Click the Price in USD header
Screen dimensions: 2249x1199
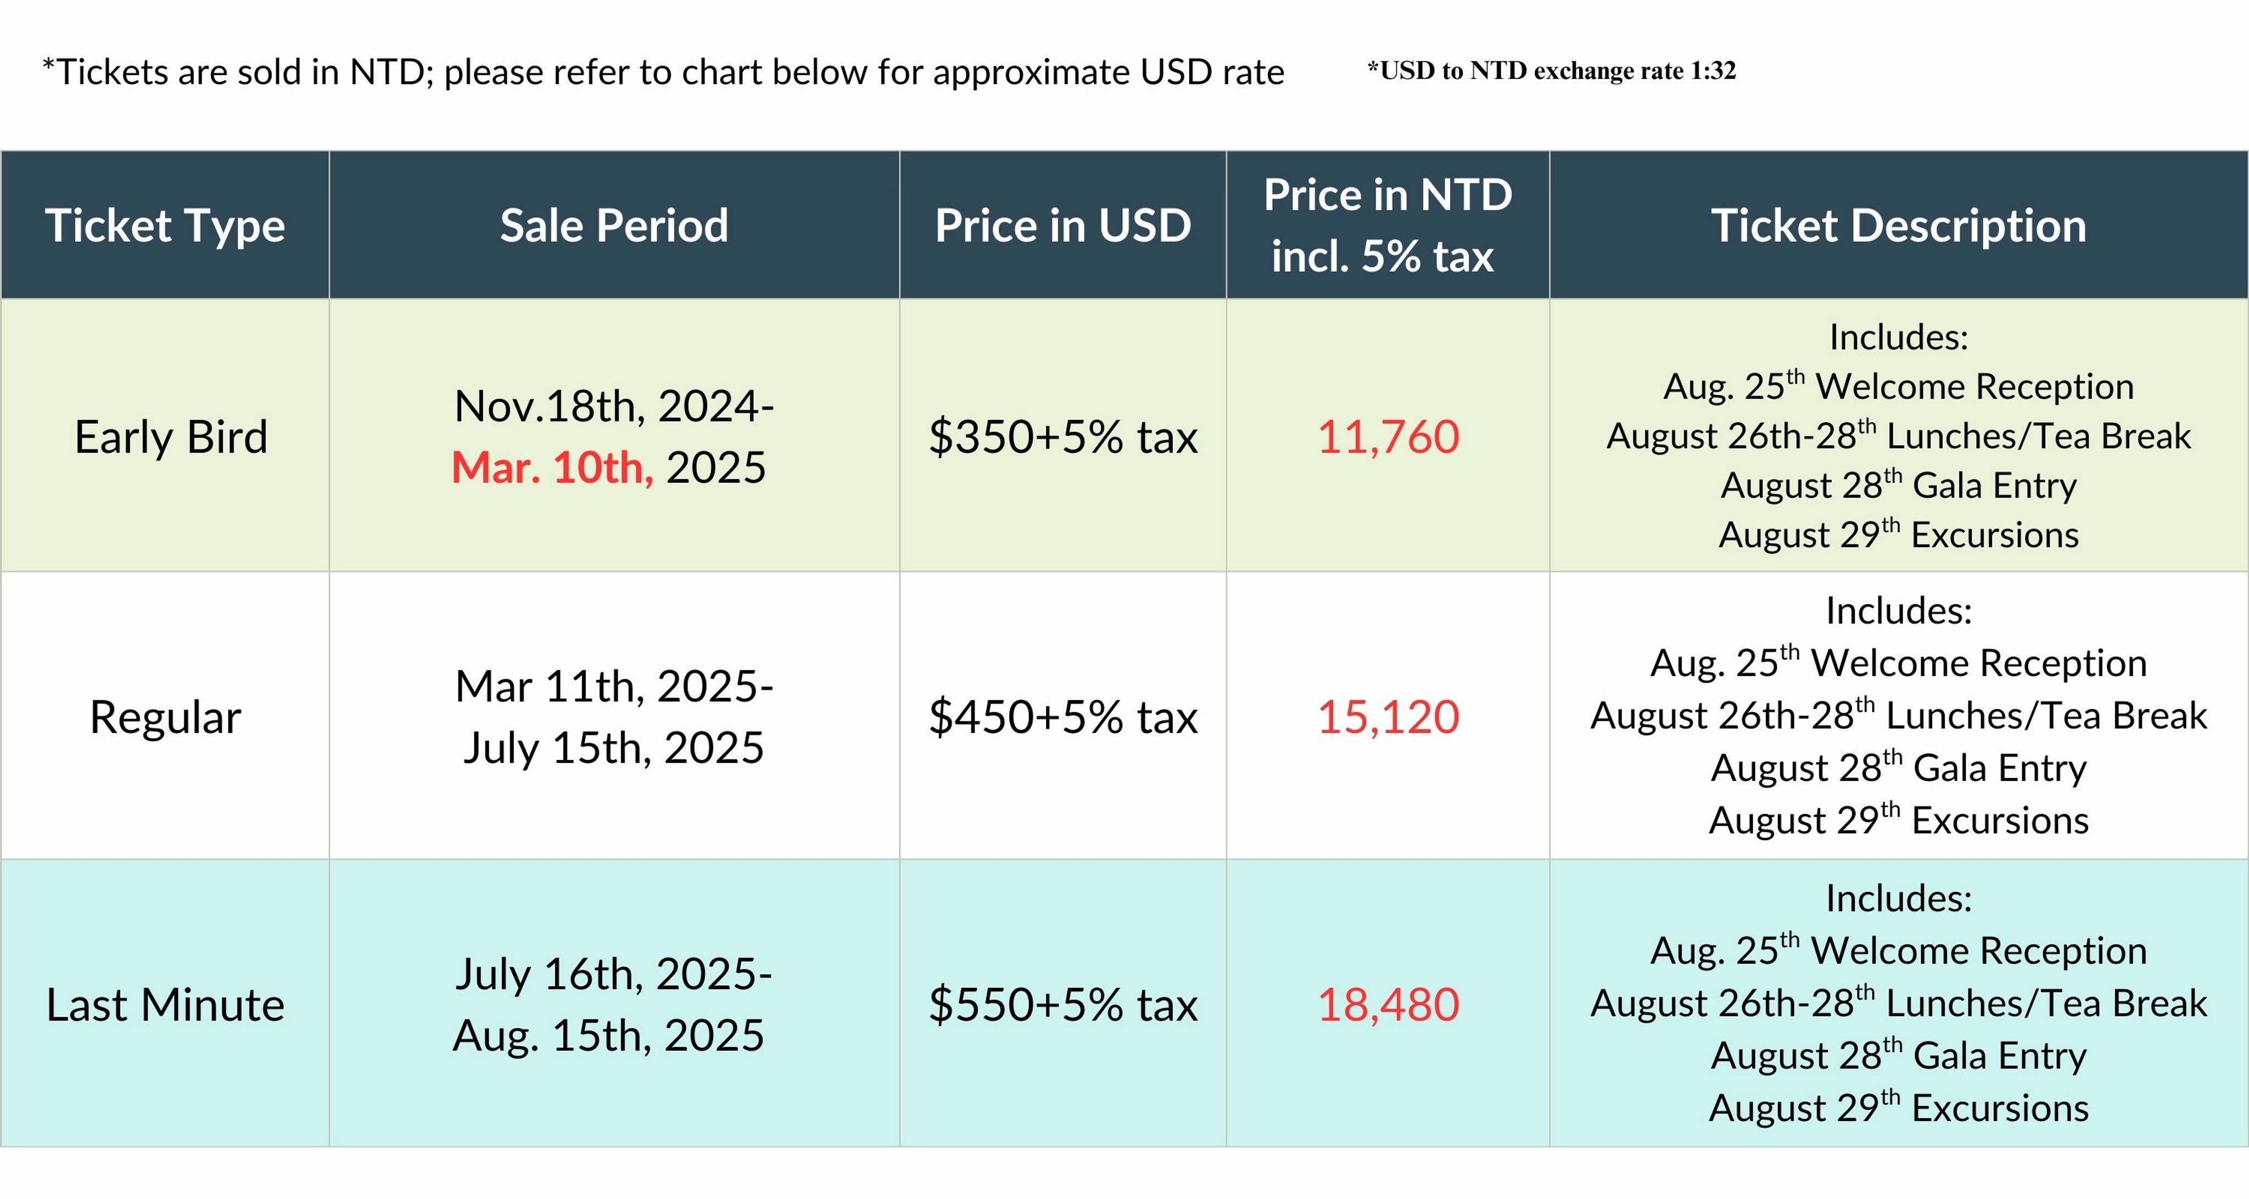tap(1062, 225)
